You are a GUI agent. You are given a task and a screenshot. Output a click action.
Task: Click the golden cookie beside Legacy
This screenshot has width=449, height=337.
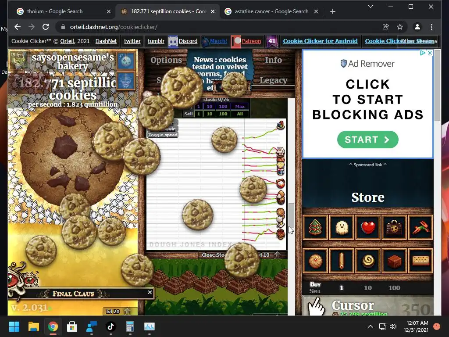(x=235, y=84)
